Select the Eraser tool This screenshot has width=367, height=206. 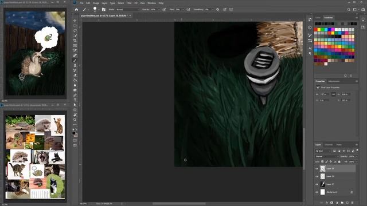pos(75,75)
